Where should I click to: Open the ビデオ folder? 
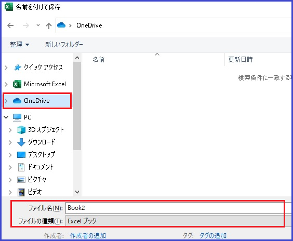coord(35,192)
